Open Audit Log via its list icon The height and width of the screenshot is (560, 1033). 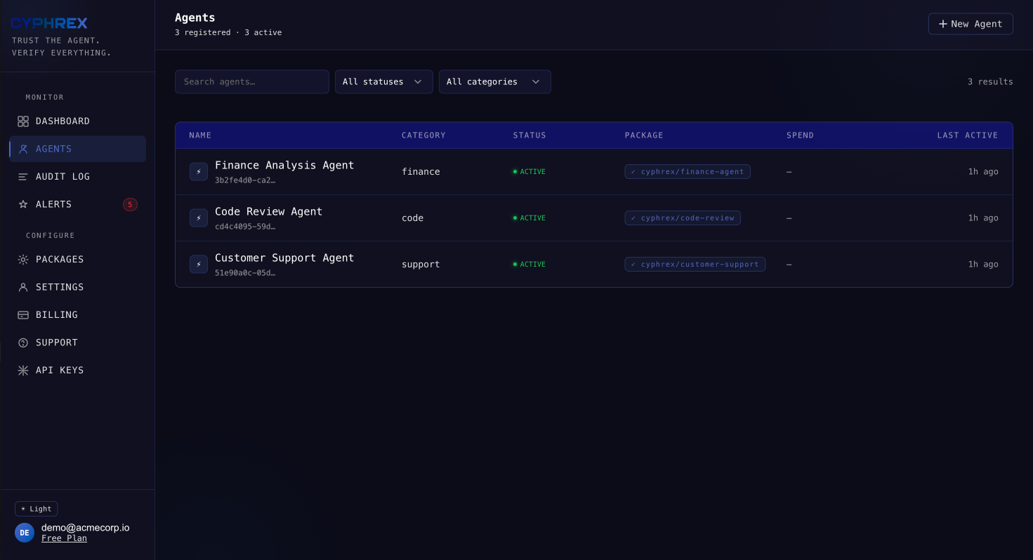[23, 176]
